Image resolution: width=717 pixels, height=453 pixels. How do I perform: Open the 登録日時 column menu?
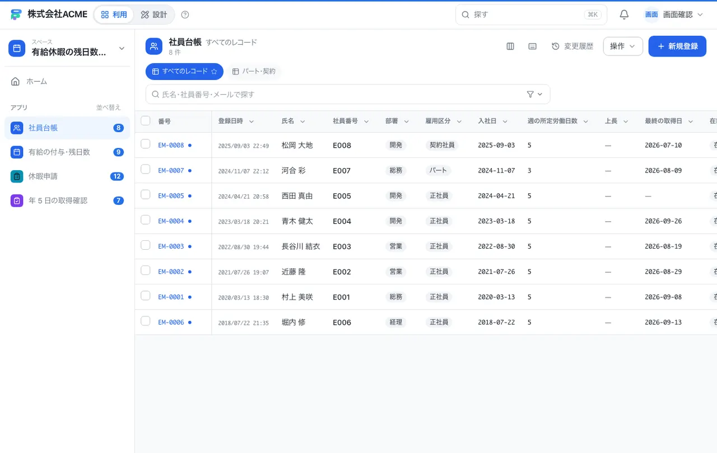point(252,122)
